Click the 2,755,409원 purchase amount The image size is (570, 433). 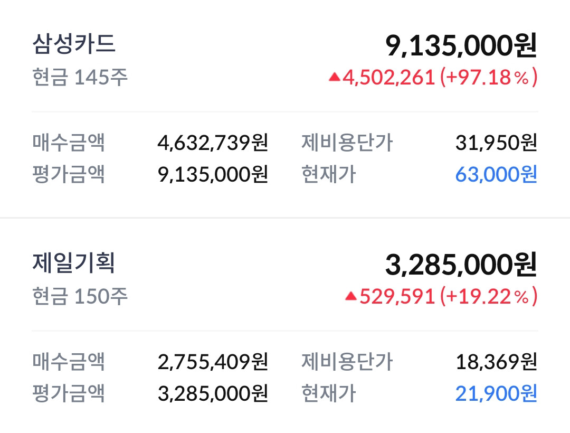click(213, 362)
